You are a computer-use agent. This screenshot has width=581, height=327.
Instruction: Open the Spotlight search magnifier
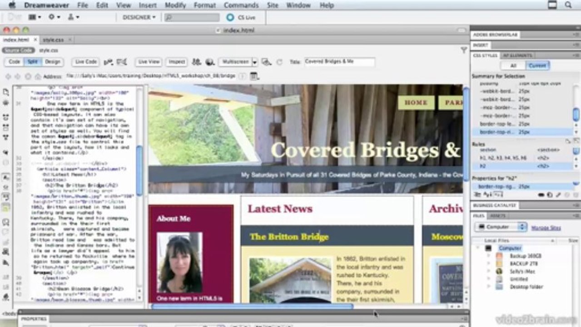568,5
